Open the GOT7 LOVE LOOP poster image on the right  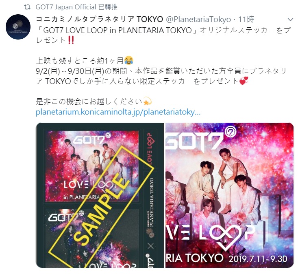pyautogui.click(x=230, y=195)
